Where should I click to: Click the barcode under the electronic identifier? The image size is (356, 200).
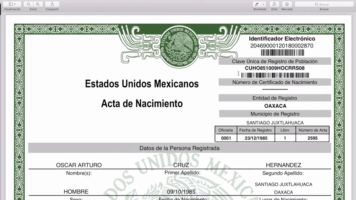[282, 53]
